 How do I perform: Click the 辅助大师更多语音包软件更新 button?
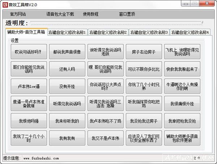(182, 138)
